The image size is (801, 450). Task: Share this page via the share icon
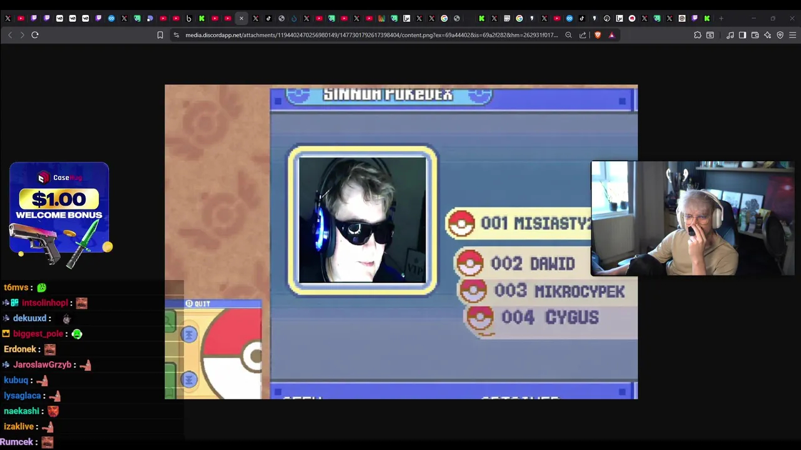coord(583,35)
